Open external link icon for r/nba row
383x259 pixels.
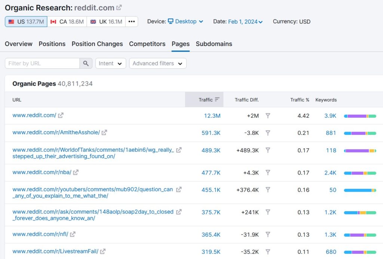[76, 172]
